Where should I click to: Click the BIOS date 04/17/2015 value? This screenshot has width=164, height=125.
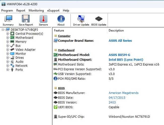coord(117,98)
